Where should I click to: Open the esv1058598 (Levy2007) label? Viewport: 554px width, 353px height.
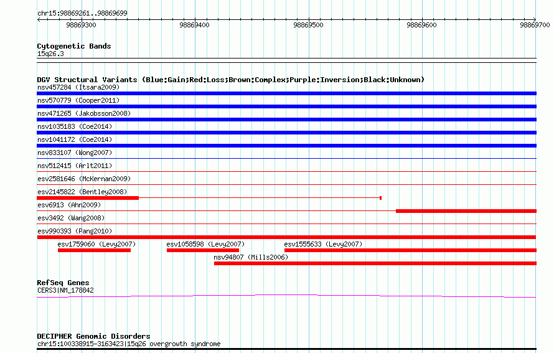205,244
